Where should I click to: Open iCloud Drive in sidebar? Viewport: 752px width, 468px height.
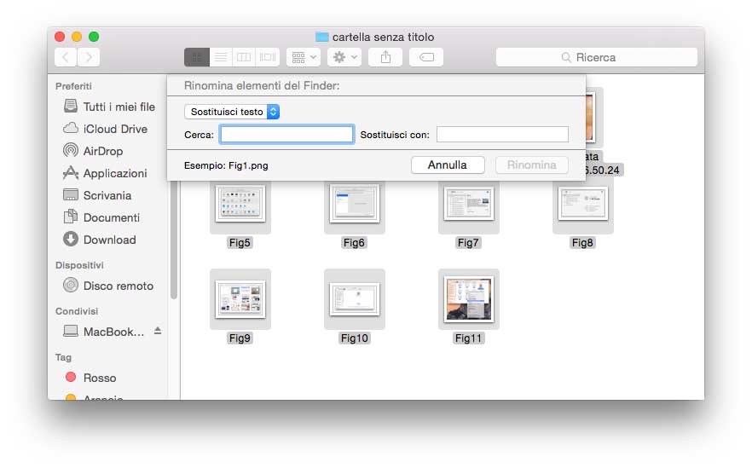click(x=106, y=129)
